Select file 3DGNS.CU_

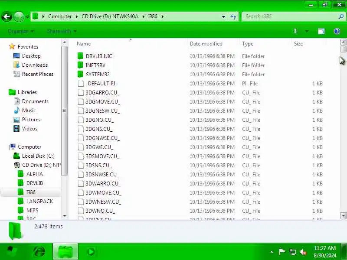point(99,129)
